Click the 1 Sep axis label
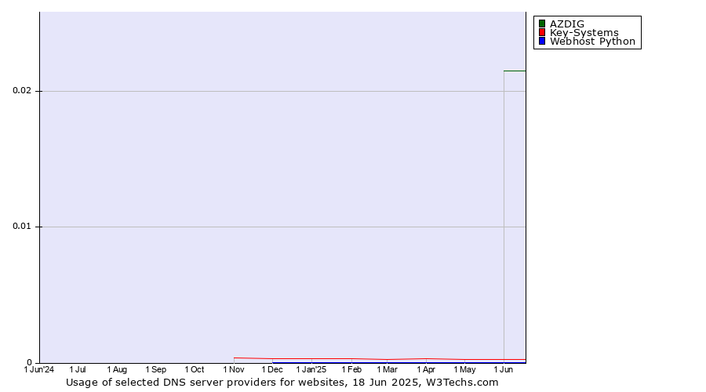 pyautogui.click(x=156, y=369)
